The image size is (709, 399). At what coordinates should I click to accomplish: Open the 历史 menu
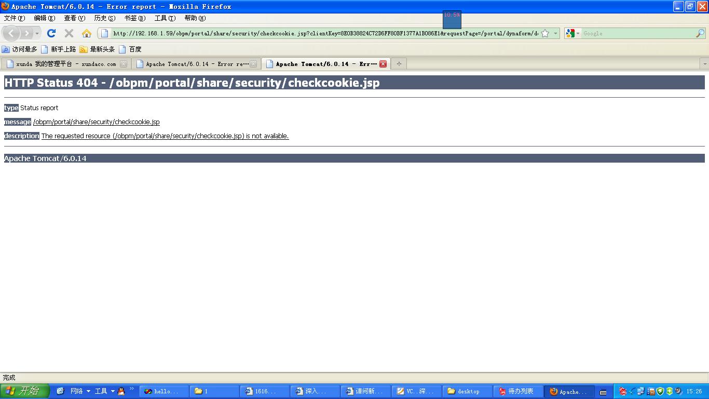click(x=104, y=18)
